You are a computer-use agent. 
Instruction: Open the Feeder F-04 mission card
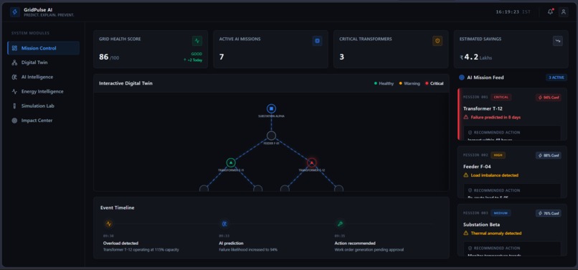(x=513, y=172)
